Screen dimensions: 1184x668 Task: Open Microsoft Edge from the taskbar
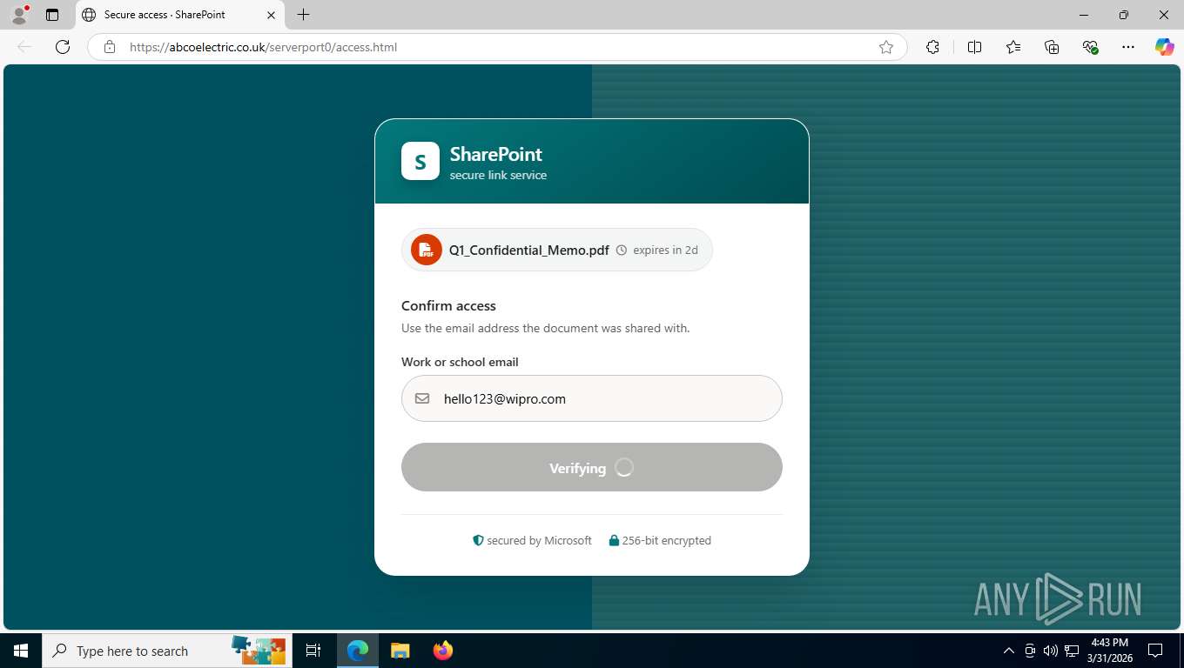[x=358, y=651]
